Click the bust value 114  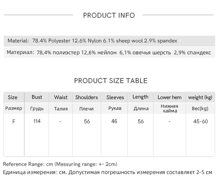37,121
